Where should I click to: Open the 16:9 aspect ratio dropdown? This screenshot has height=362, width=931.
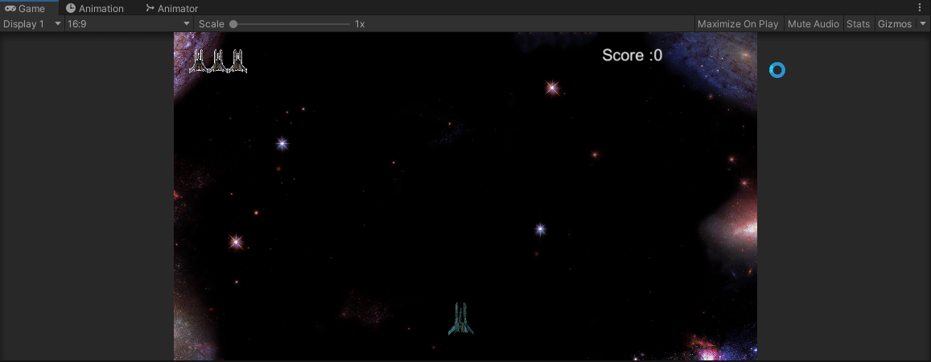(x=129, y=24)
